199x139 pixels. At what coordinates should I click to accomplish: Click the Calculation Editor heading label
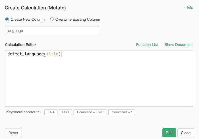pyautogui.click(x=20, y=45)
